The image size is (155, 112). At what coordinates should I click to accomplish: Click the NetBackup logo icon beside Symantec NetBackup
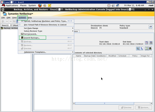(x=5, y=14)
